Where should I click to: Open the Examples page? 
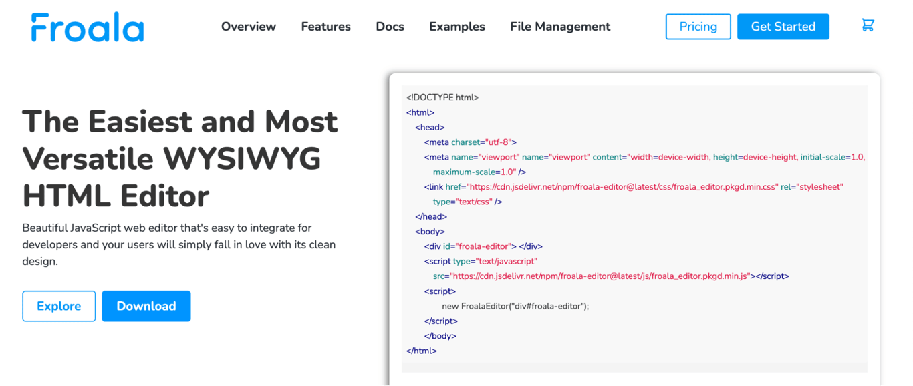tap(456, 27)
